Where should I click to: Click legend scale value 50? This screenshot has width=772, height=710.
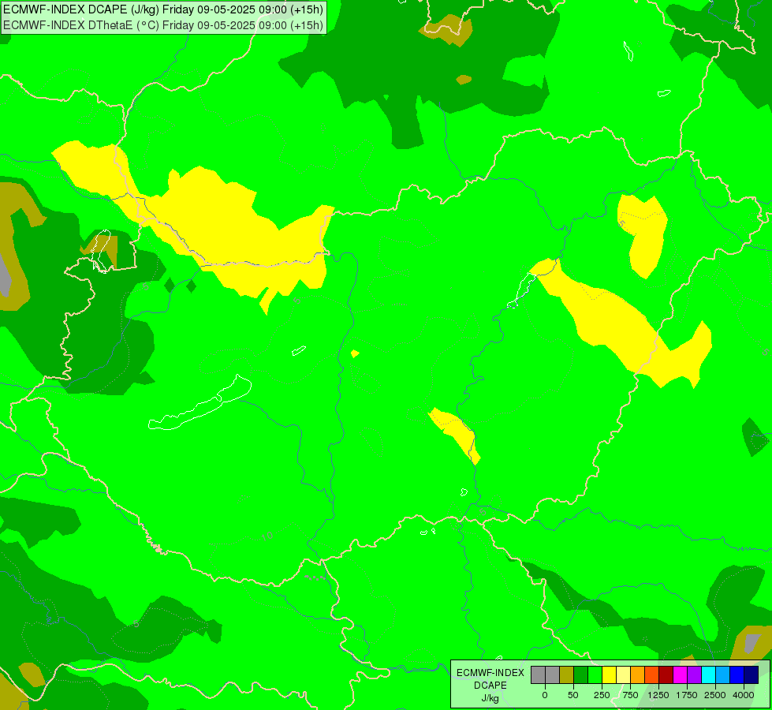[x=573, y=695]
